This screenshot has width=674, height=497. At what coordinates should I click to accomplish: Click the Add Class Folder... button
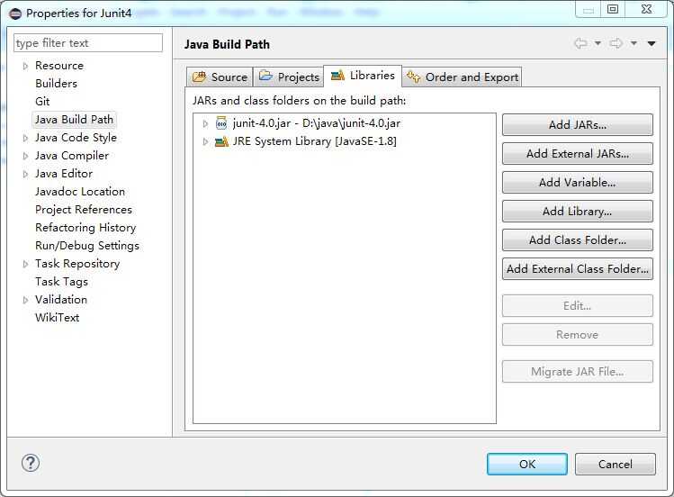(578, 239)
